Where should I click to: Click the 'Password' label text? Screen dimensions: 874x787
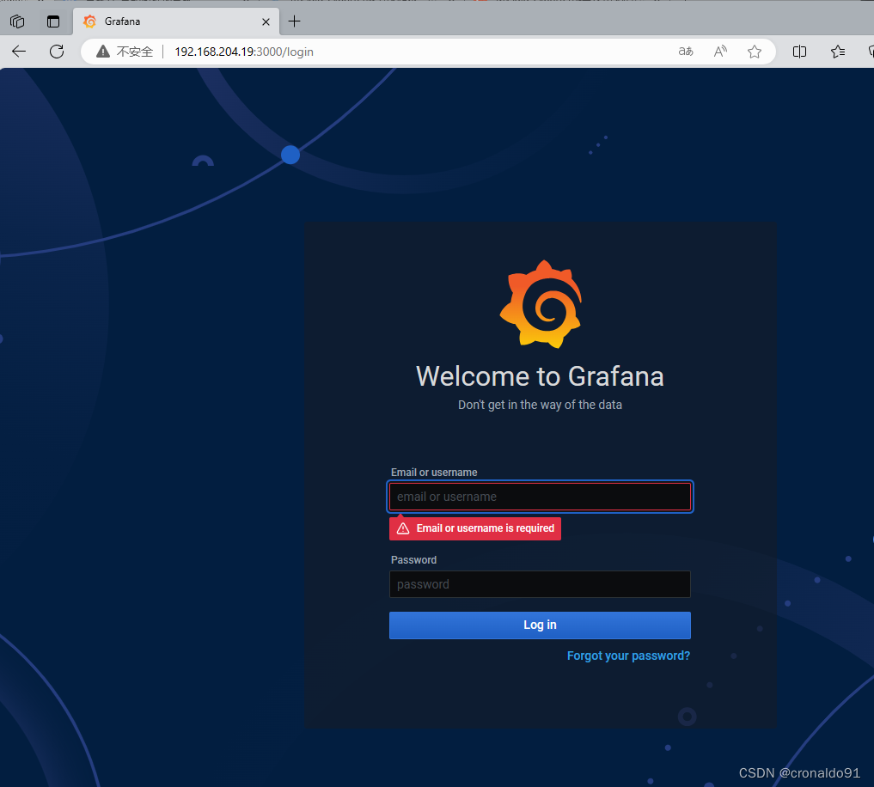point(413,559)
